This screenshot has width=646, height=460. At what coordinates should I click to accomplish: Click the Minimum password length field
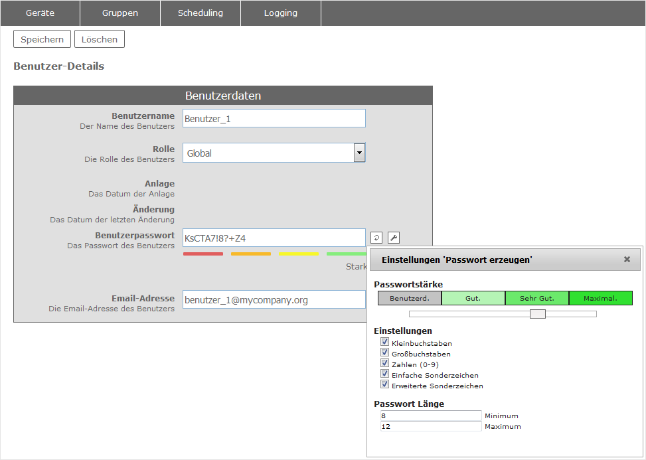pyautogui.click(x=431, y=416)
